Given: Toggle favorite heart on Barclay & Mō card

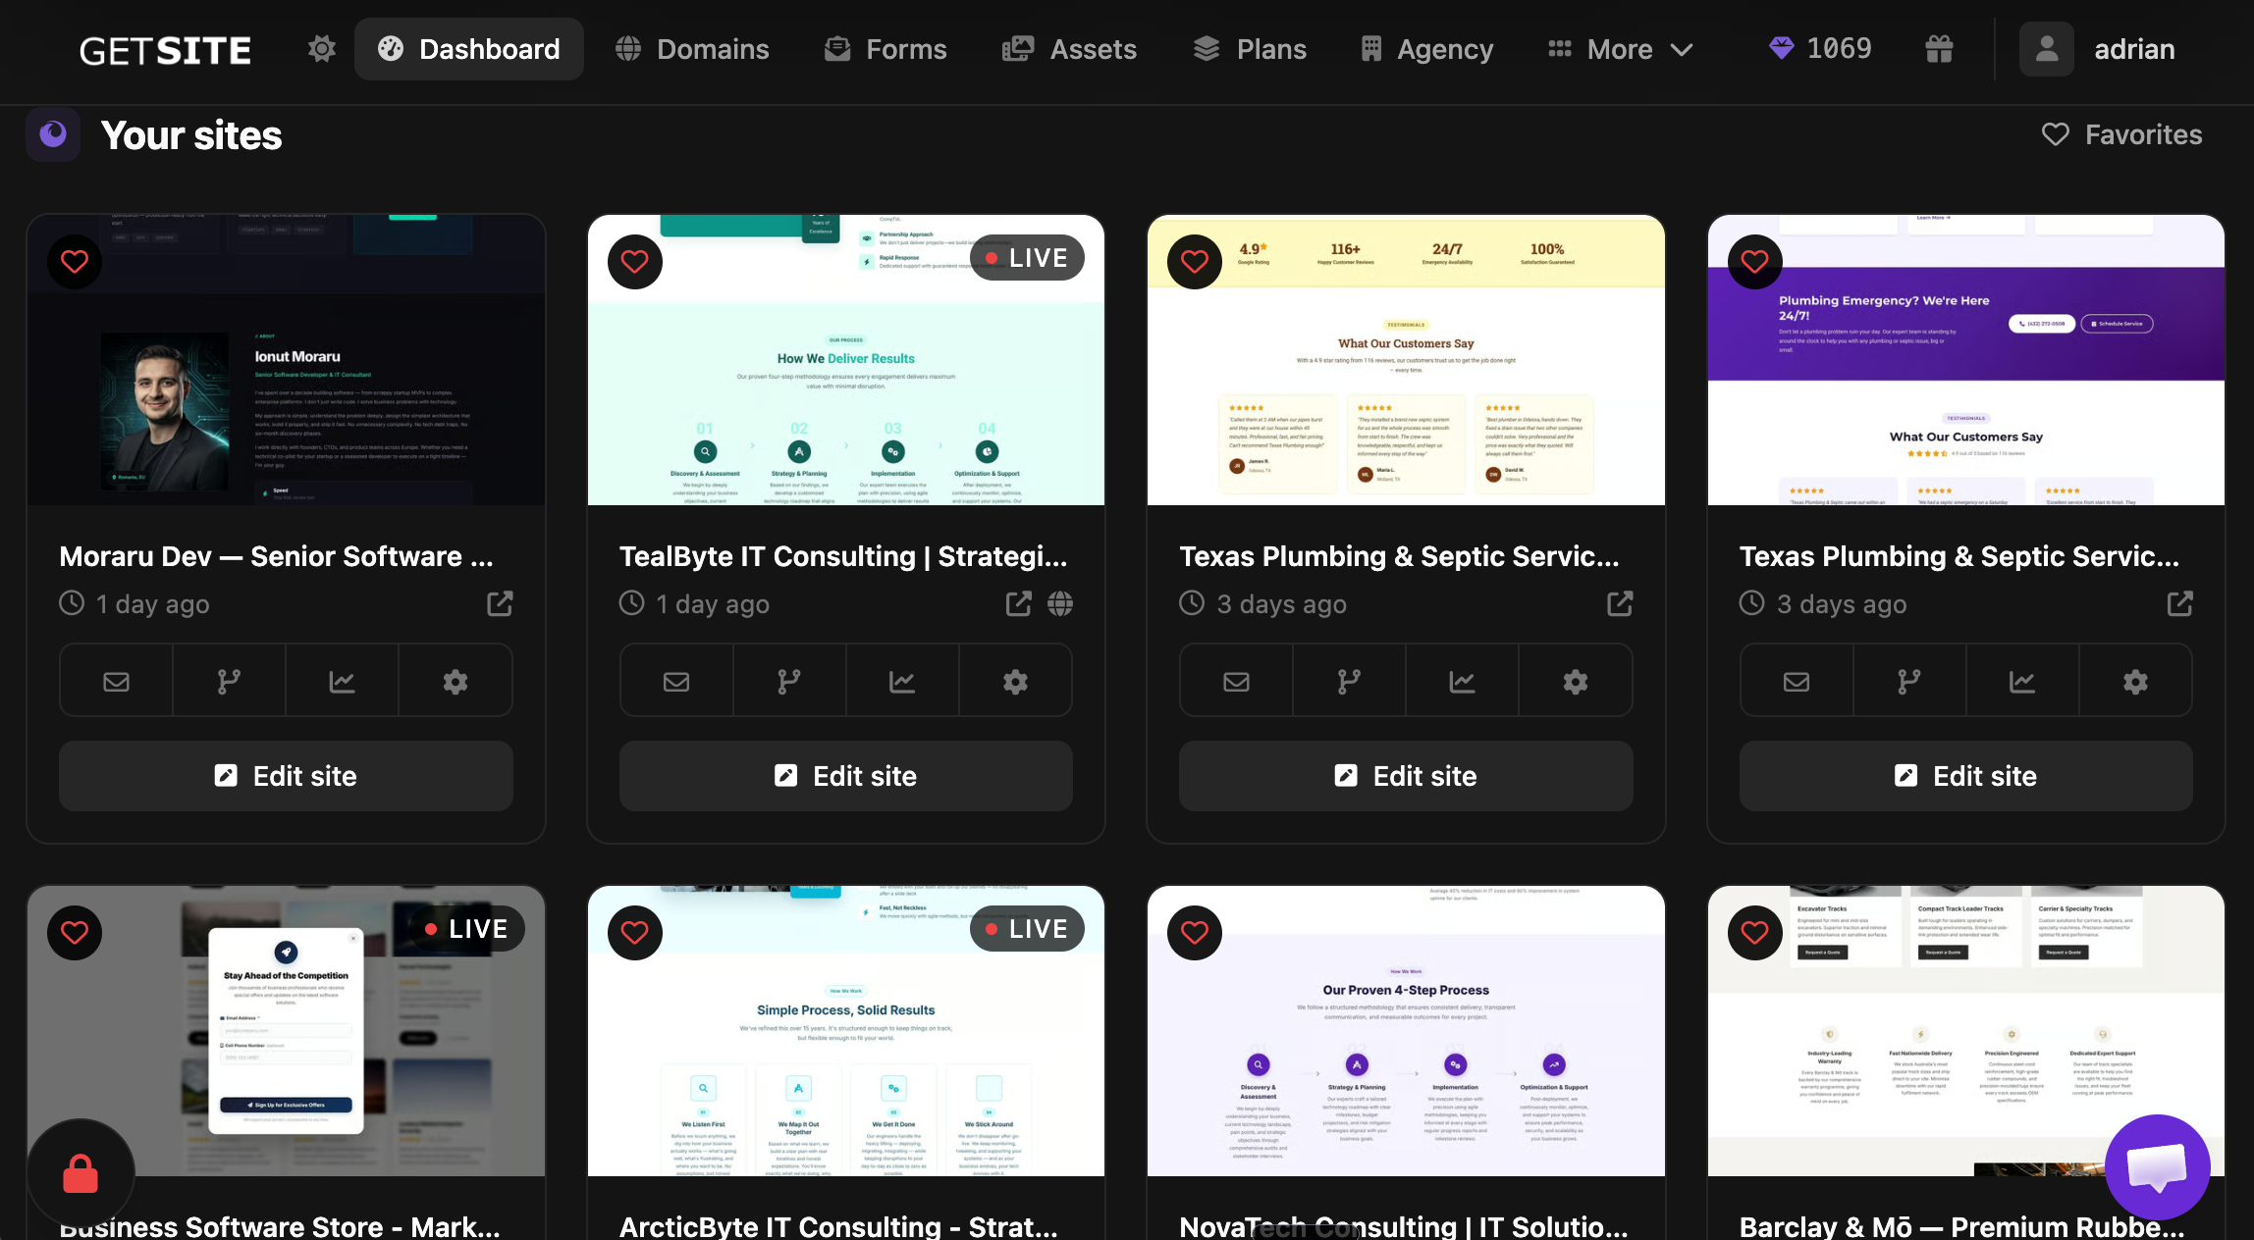Looking at the screenshot, I should pyautogui.click(x=1754, y=933).
